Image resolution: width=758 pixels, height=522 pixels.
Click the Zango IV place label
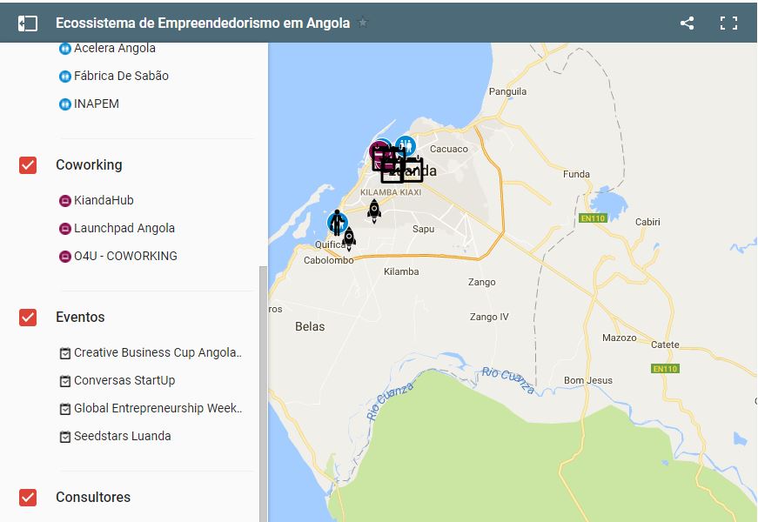489,317
